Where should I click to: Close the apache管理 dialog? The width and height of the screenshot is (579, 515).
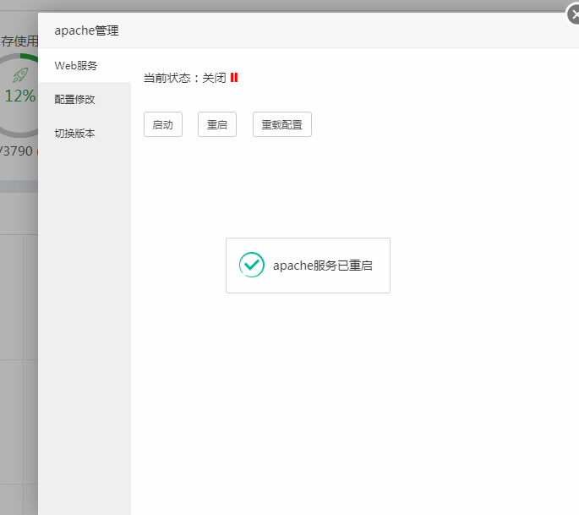click(574, 15)
